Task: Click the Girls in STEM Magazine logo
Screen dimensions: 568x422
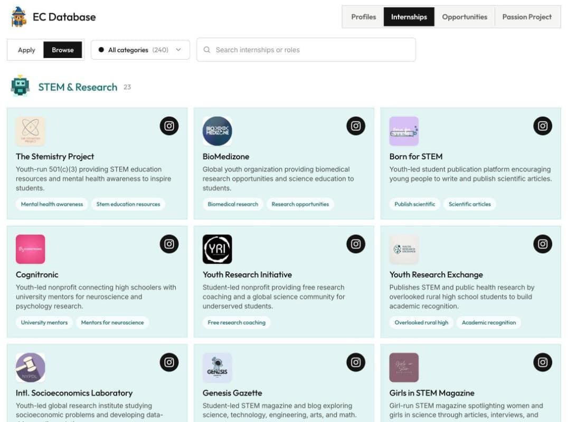Action: click(x=404, y=367)
